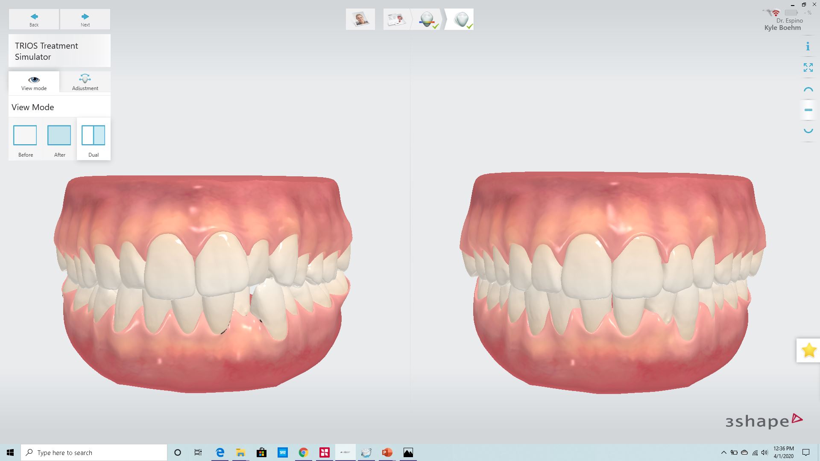
Task: Click the Back button
Action: tap(34, 19)
